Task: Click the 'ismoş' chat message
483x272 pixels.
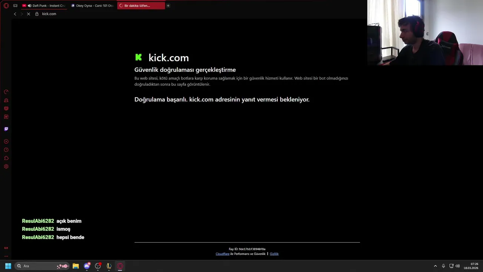Action: 63,229
